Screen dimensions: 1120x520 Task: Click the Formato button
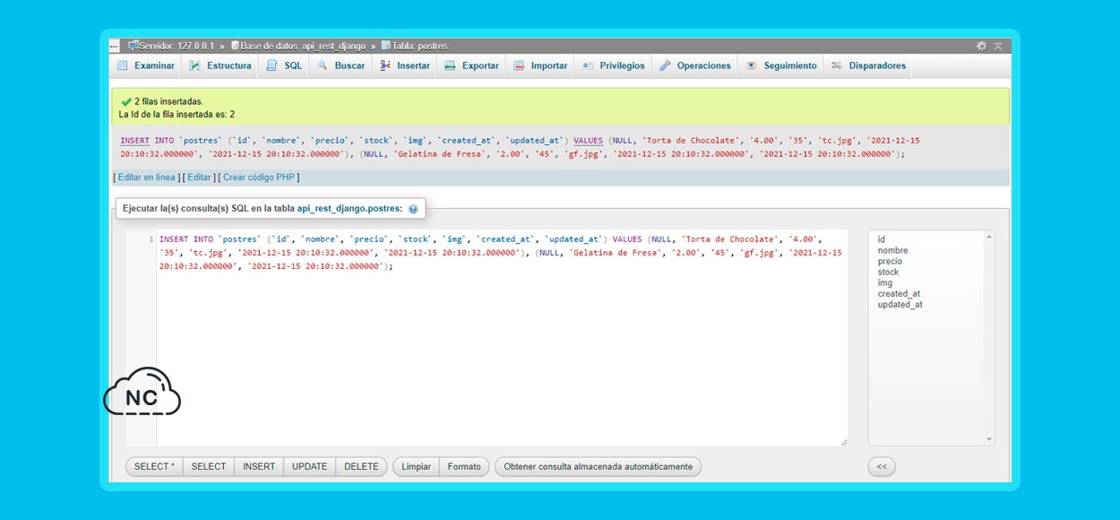coord(464,466)
